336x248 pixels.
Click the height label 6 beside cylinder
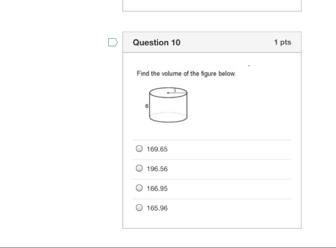(x=146, y=106)
